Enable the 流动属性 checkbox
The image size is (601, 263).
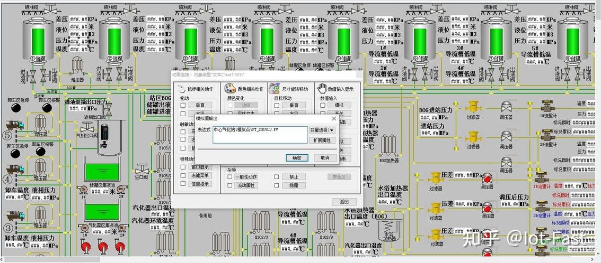229,185
